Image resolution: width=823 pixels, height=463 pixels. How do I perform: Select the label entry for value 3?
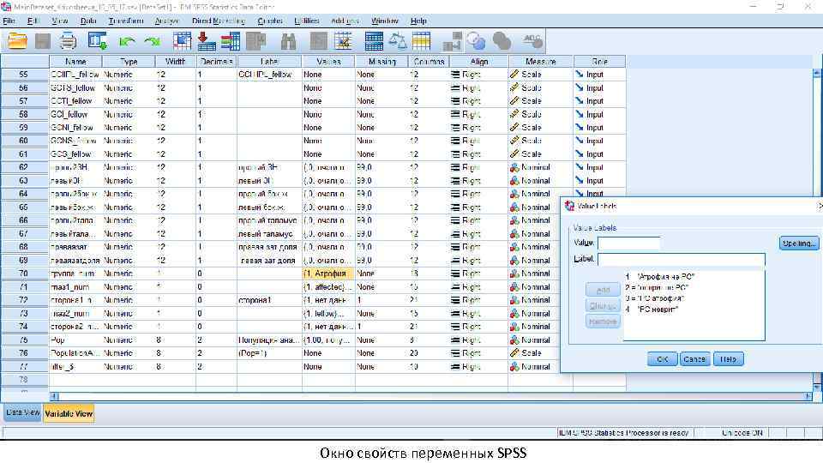click(x=654, y=298)
